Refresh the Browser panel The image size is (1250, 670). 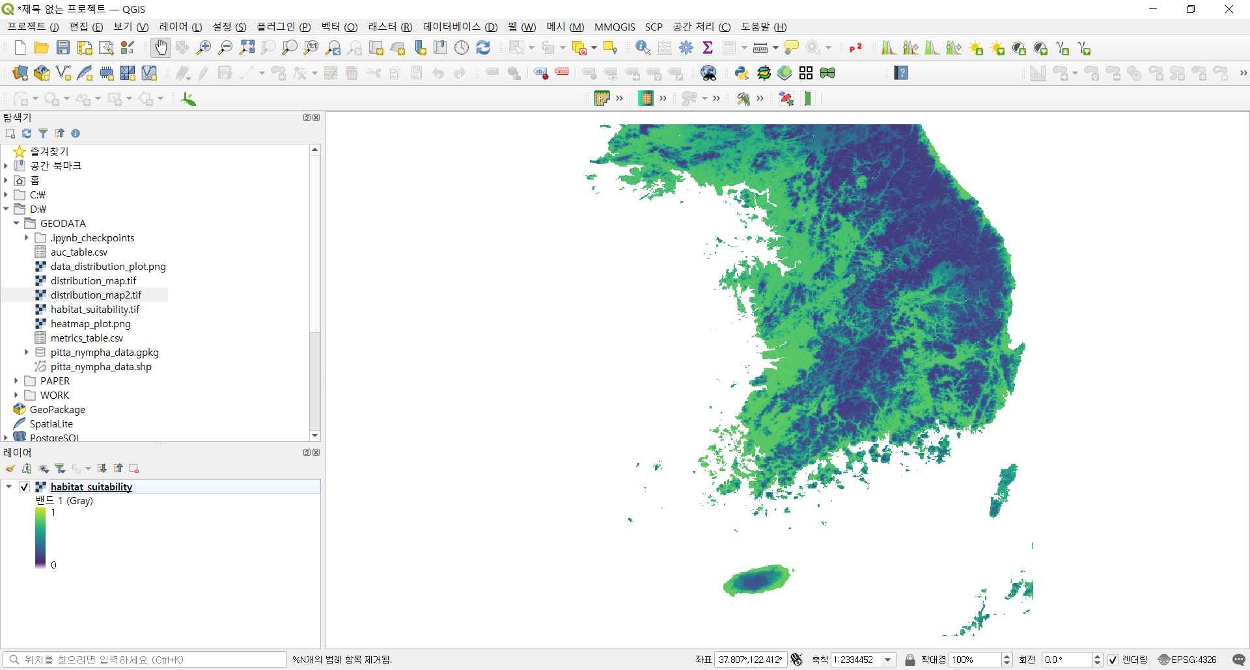tap(27, 133)
